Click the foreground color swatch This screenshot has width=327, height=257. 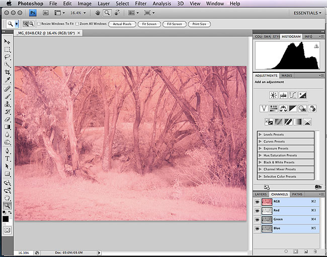6,218
